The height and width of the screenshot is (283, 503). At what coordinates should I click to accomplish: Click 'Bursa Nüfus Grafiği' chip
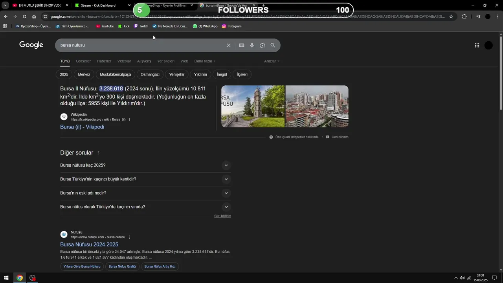point(122,266)
